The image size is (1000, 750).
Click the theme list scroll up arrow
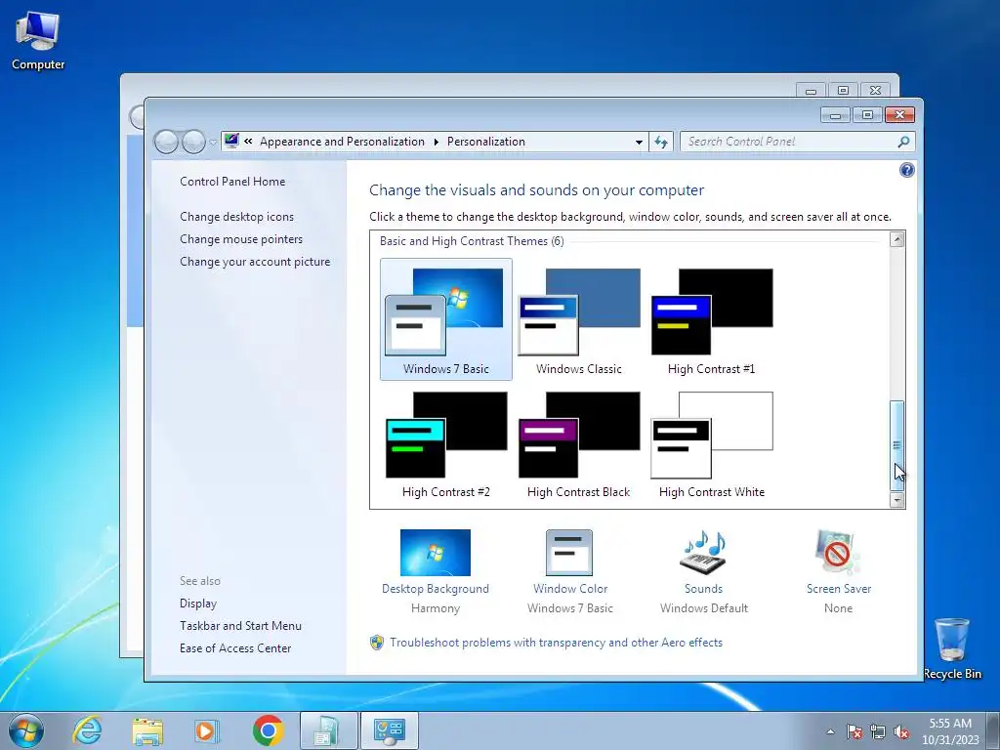896,240
